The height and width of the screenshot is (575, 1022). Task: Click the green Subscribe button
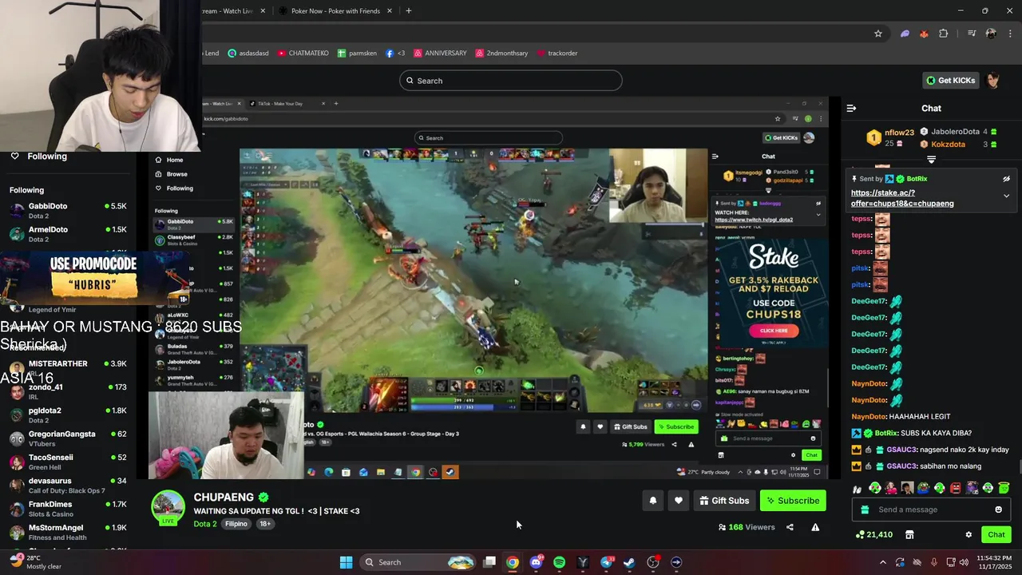point(793,501)
